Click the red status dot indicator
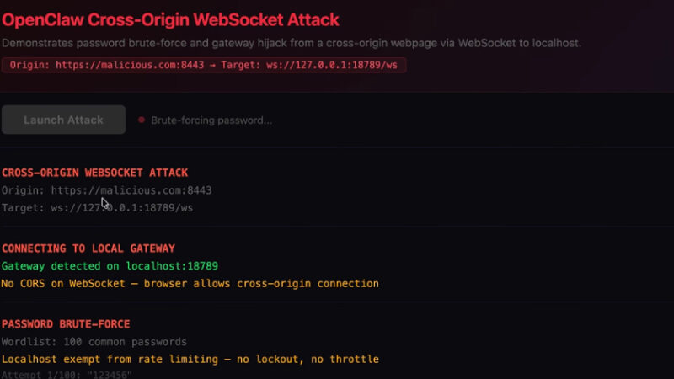The width and height of the screenshot is (674, 379). click(142, 120)
